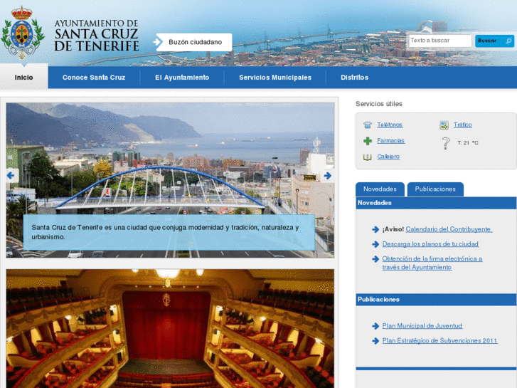Viewport: 517px width, 388px height.
Task: Click arrow bullet beside Descarga los planos
Action: point(375,244)
